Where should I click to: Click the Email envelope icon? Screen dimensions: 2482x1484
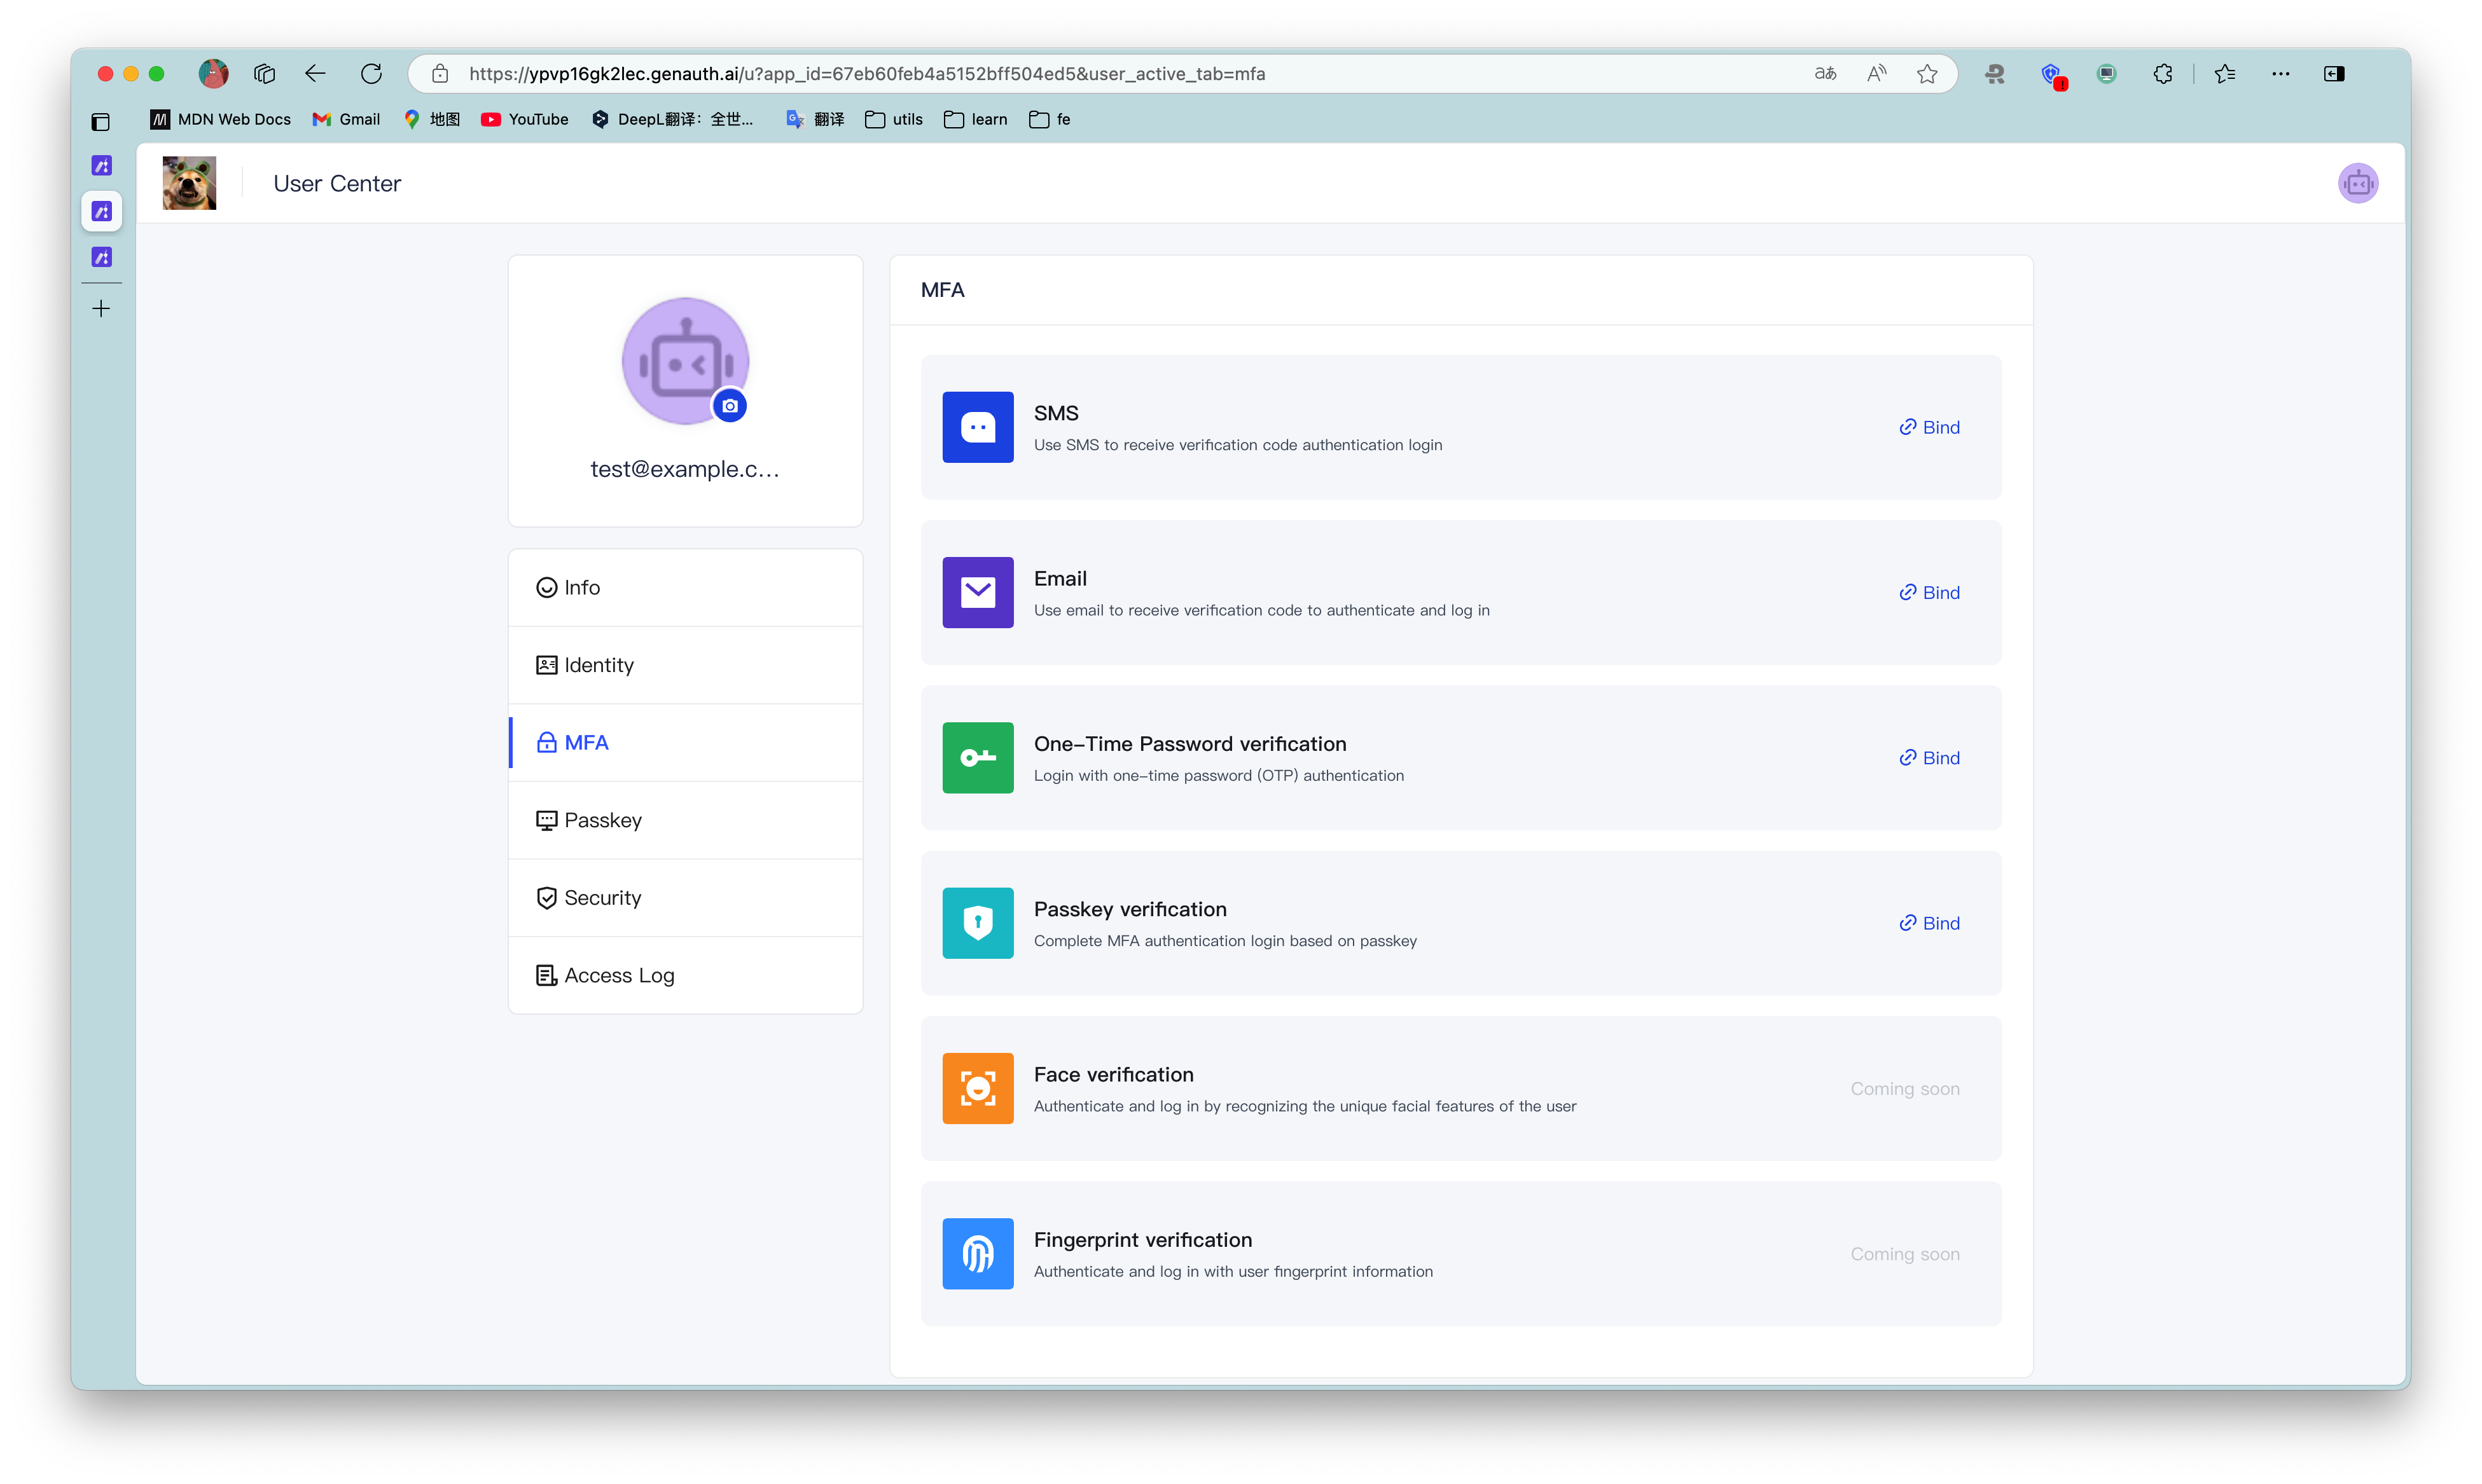point(978,592)
